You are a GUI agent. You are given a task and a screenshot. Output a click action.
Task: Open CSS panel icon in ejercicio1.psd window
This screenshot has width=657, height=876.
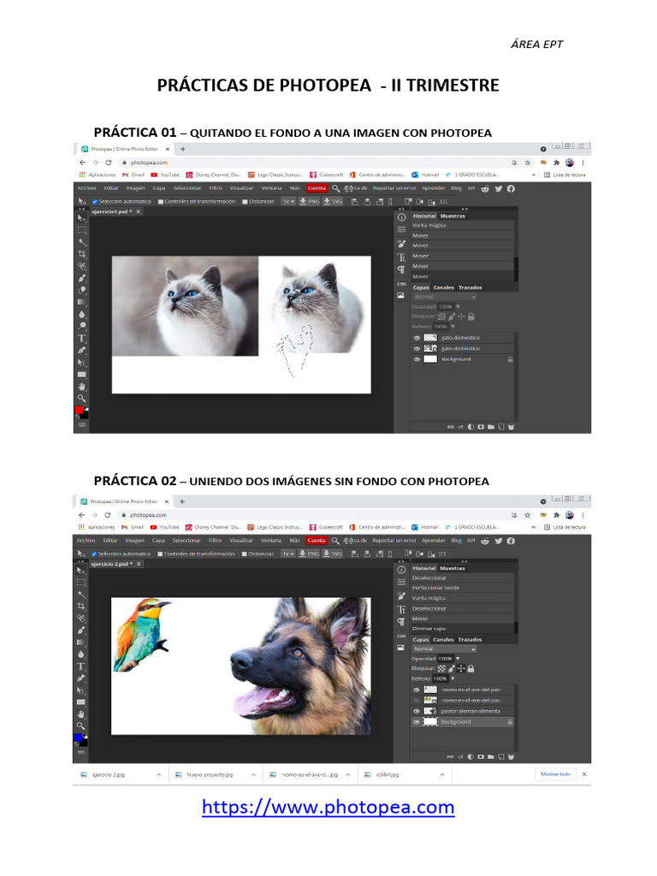[x=401, y=284]
